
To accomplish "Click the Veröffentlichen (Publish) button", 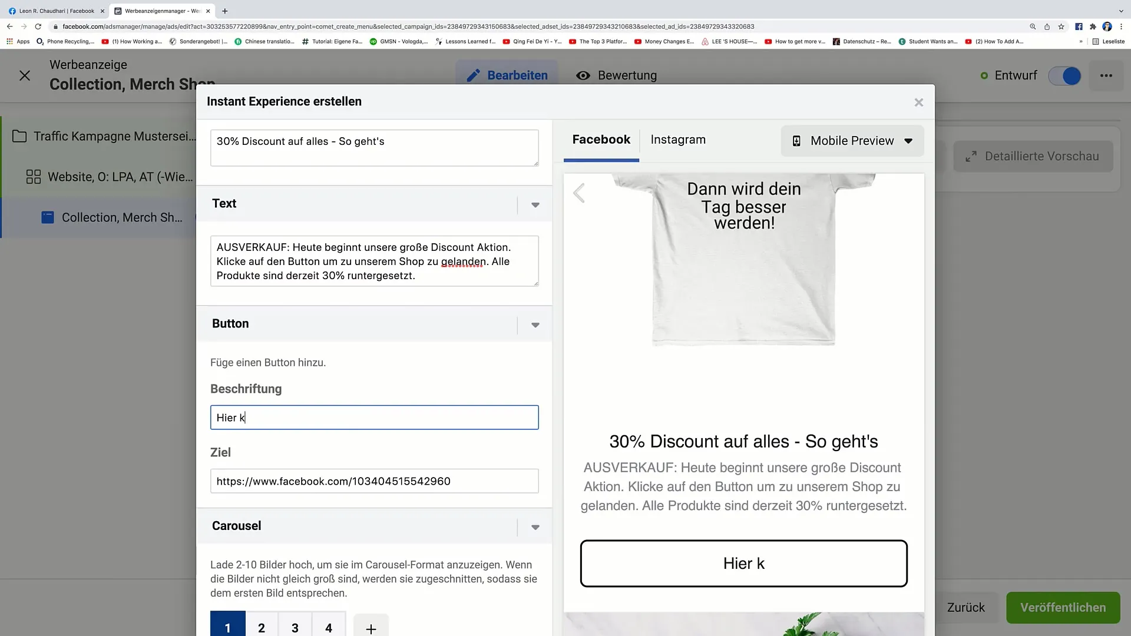I will (x=1063, y=607).
